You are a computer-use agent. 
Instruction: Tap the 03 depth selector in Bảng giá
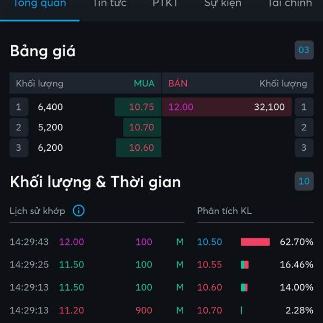pos(304,50)
